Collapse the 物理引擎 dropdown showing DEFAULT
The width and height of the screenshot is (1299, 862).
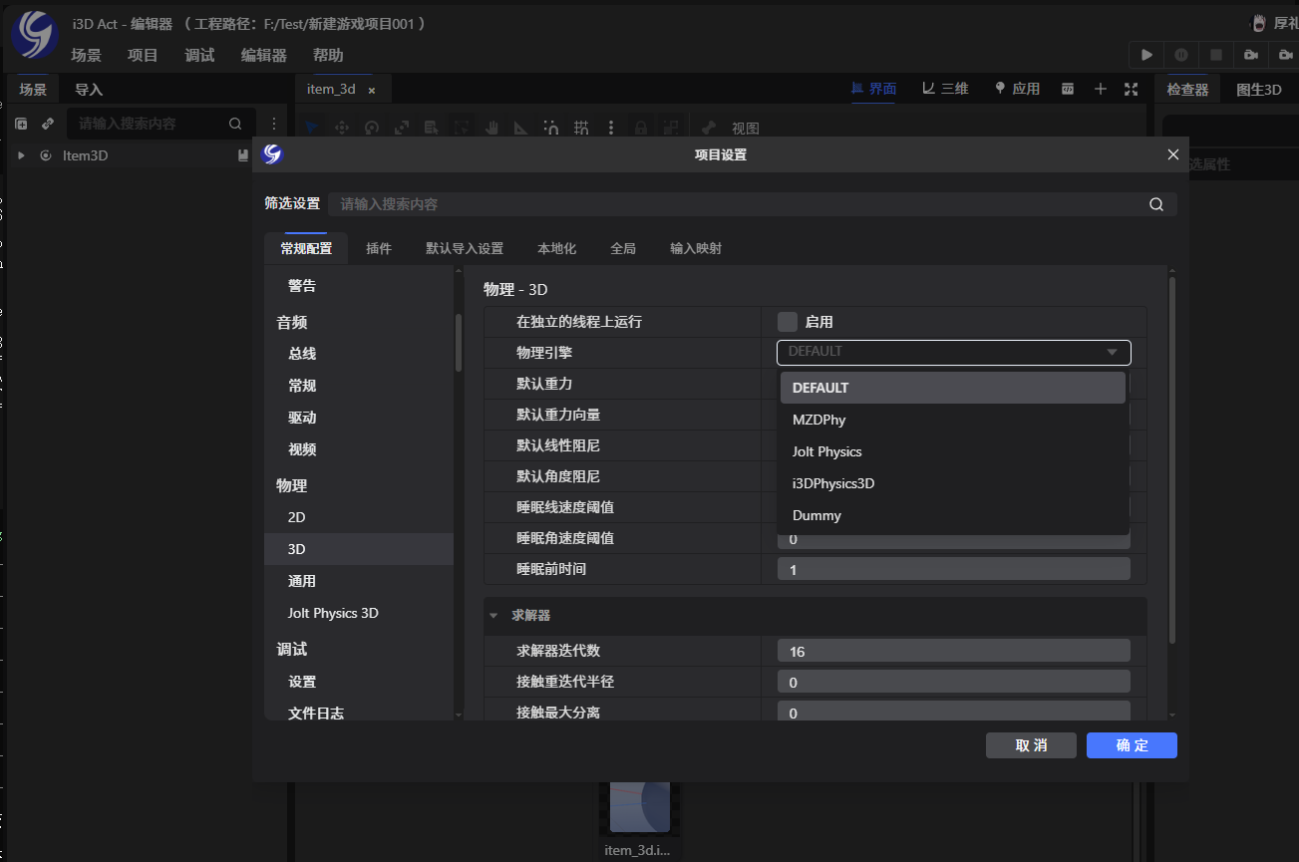(954, 352)
